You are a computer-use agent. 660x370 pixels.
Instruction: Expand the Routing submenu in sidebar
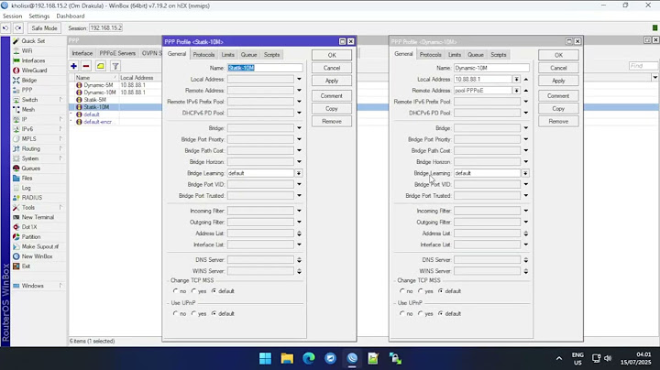pos(60,148)
